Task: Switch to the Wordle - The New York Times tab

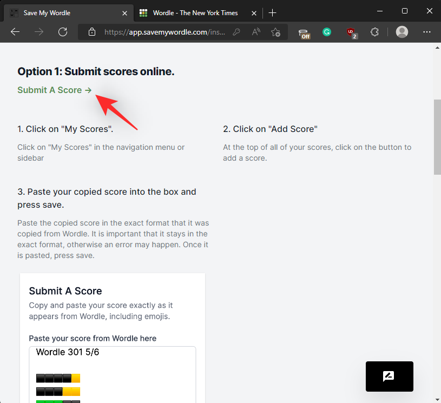Action: click(195, 12)
